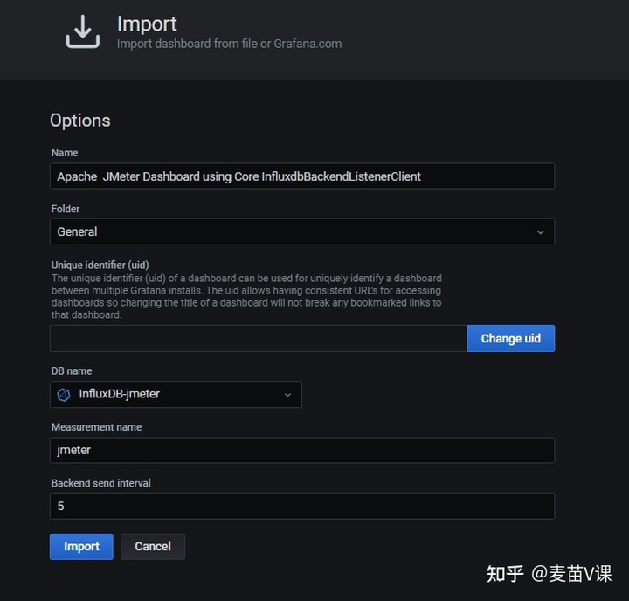Click the 'DB name' label
The image size is (629, 601).
pos(72,371)
